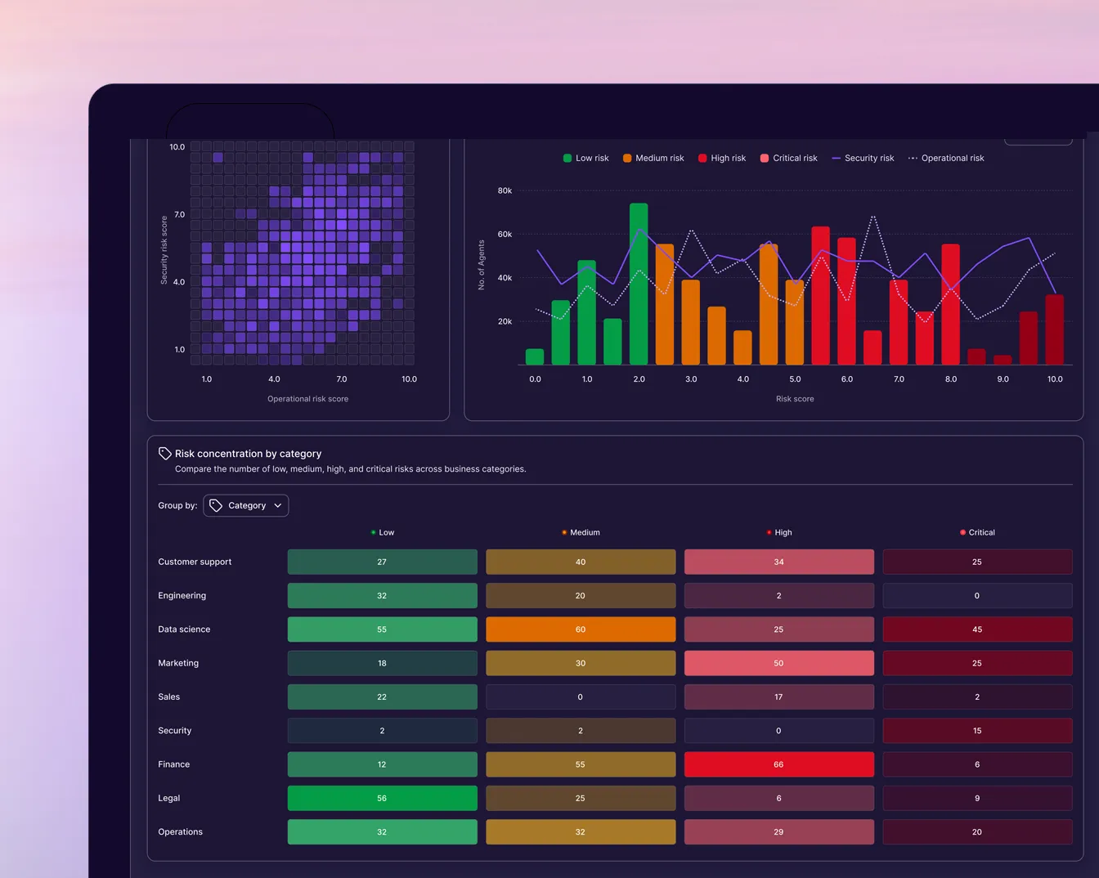Click the tallest green bar at 2.0
Image resolution: width=1099 pixels, height=878 pixels.
(639, 284)
